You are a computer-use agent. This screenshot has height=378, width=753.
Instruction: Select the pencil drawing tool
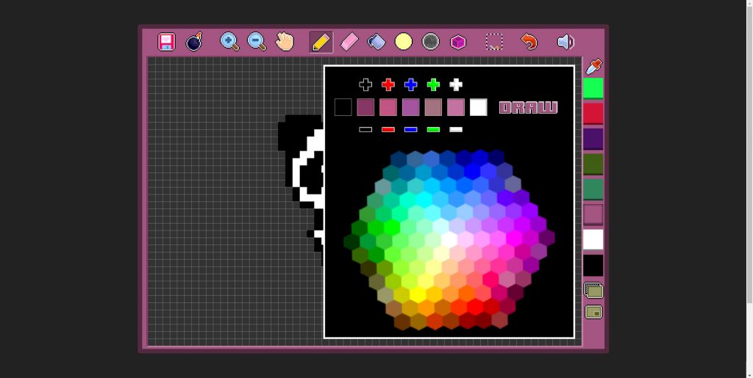point(321,42)
